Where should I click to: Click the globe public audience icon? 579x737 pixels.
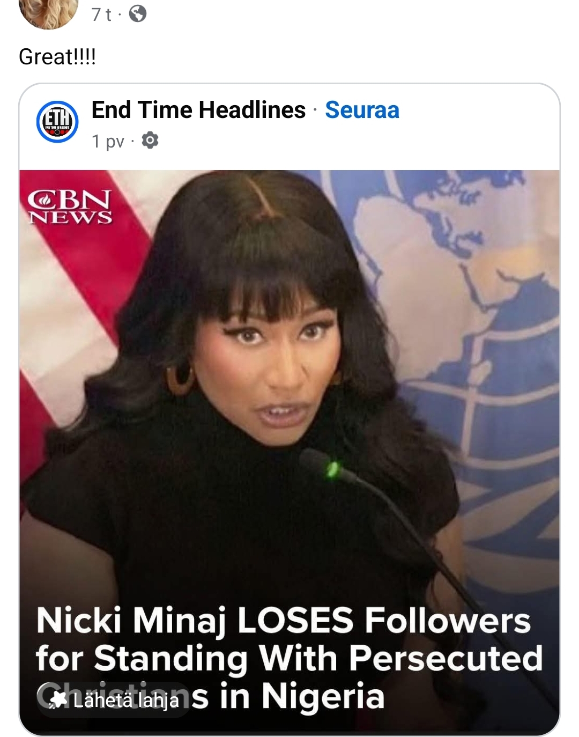click(138, 13)
